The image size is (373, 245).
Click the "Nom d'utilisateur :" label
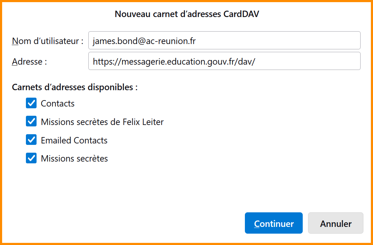[x=48, y=41]
